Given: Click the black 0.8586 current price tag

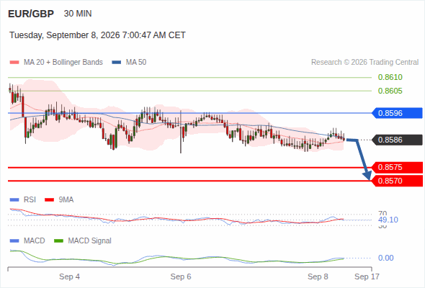Looking at the screenshot, I should click(397, 140).
